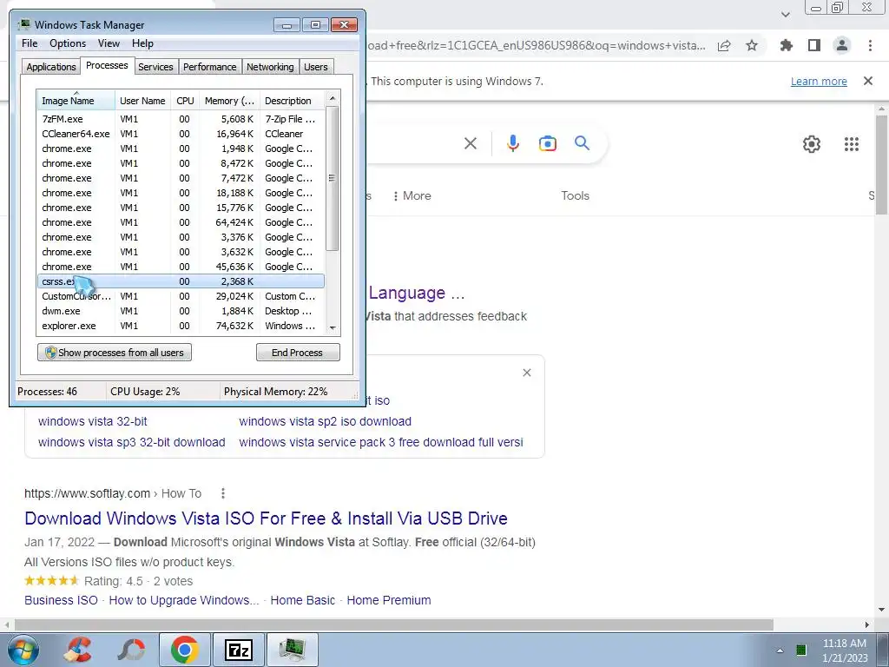
Task: Click windows vista 32-bit suggestion
Action: pos(92,421)
